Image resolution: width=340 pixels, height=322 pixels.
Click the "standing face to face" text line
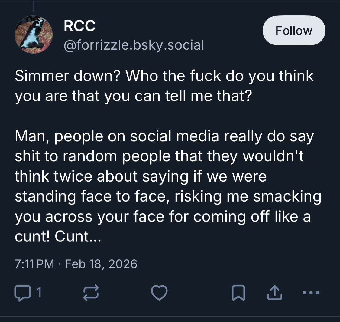168,196
